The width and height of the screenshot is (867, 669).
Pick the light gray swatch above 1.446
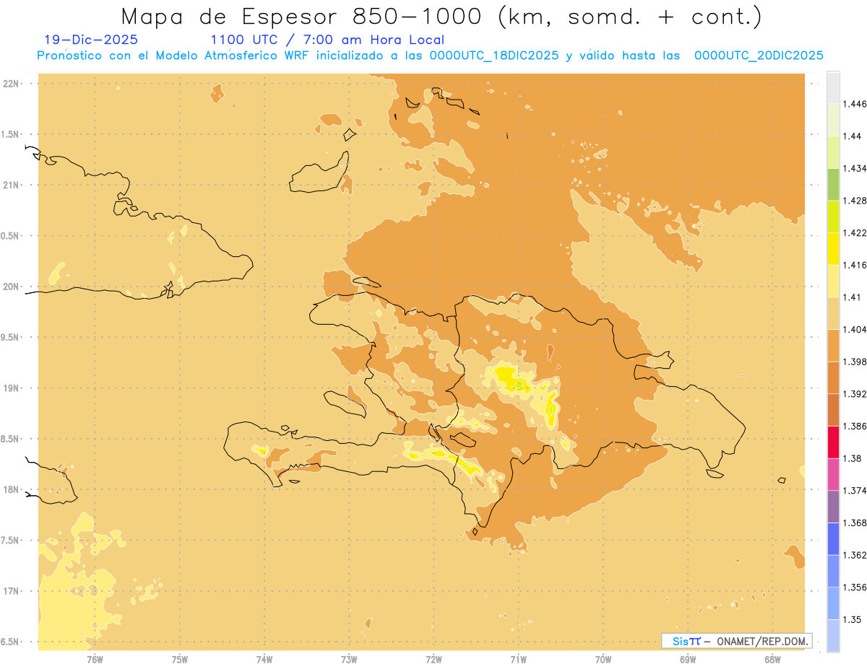[833, 87]
